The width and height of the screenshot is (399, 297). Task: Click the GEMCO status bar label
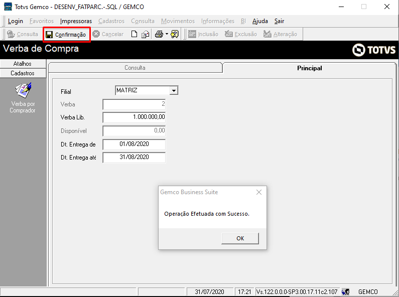[x=368, y=291]
